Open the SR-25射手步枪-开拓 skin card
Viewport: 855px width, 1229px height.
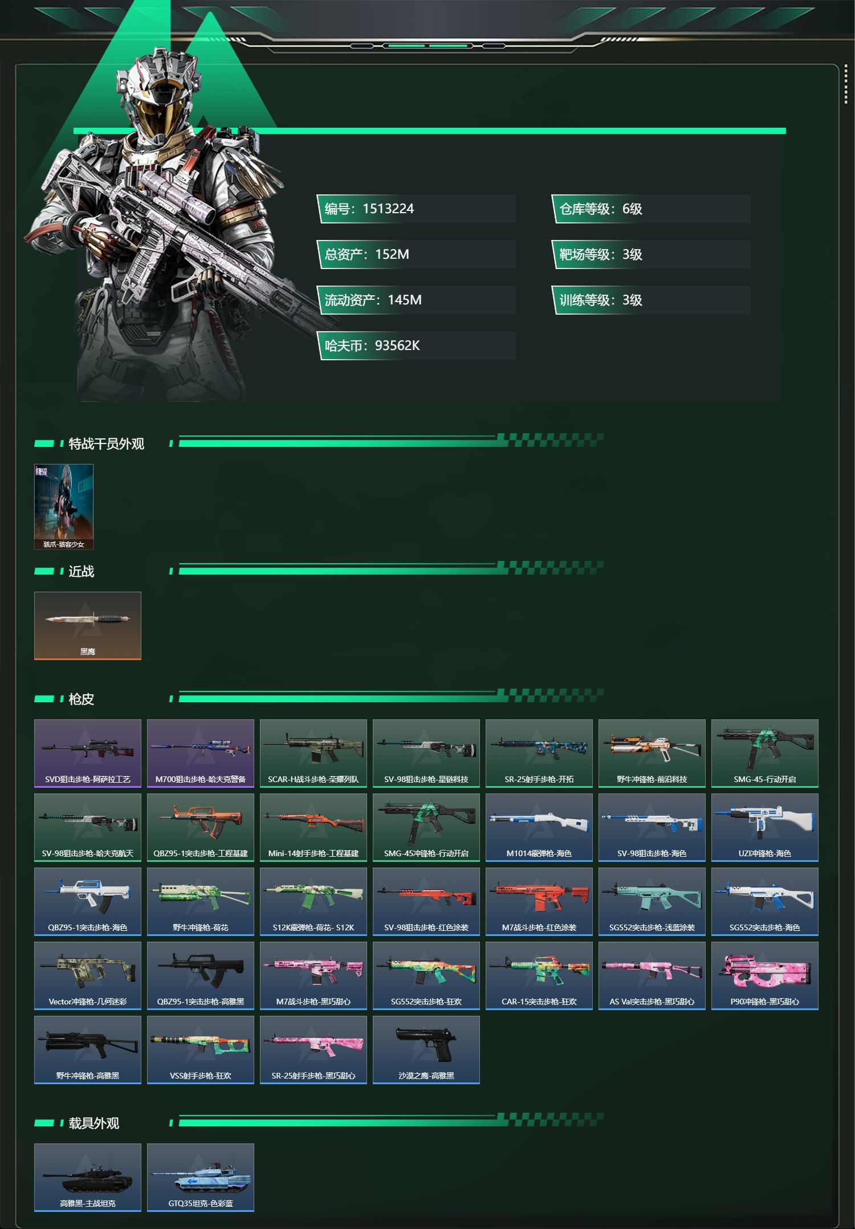point(539,754)
